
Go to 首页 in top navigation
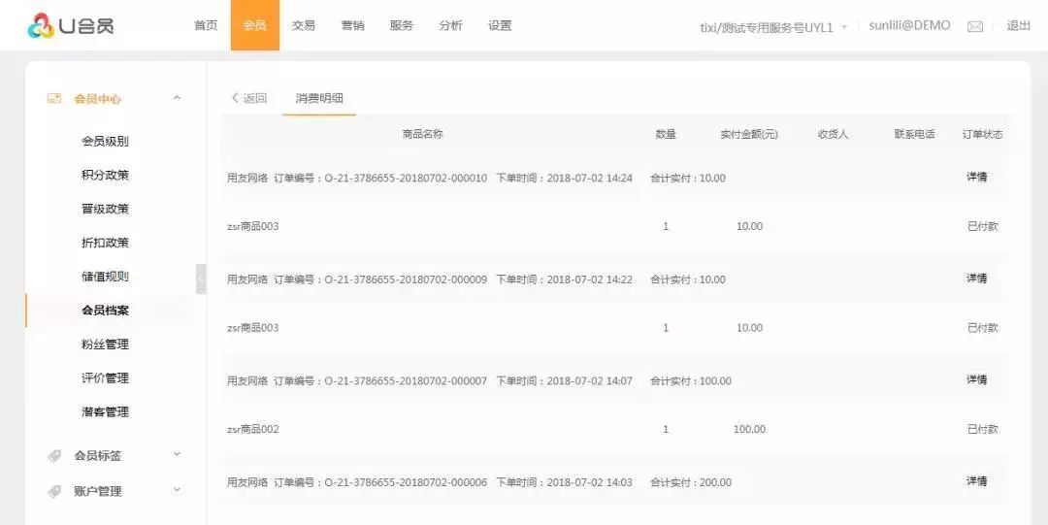pos(205,26)
